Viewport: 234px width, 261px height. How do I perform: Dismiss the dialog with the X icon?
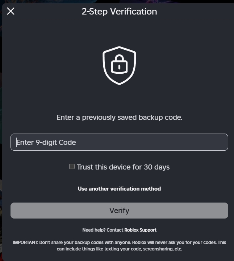(x=11, y=11)
